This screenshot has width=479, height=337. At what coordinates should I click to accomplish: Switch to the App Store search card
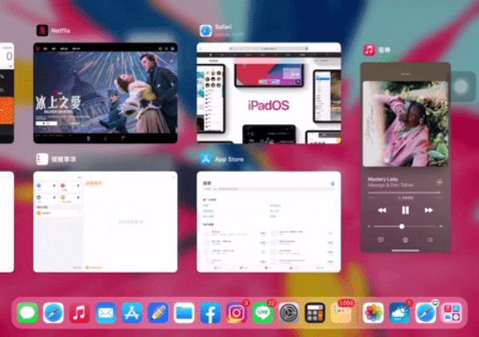coord(269,222)
